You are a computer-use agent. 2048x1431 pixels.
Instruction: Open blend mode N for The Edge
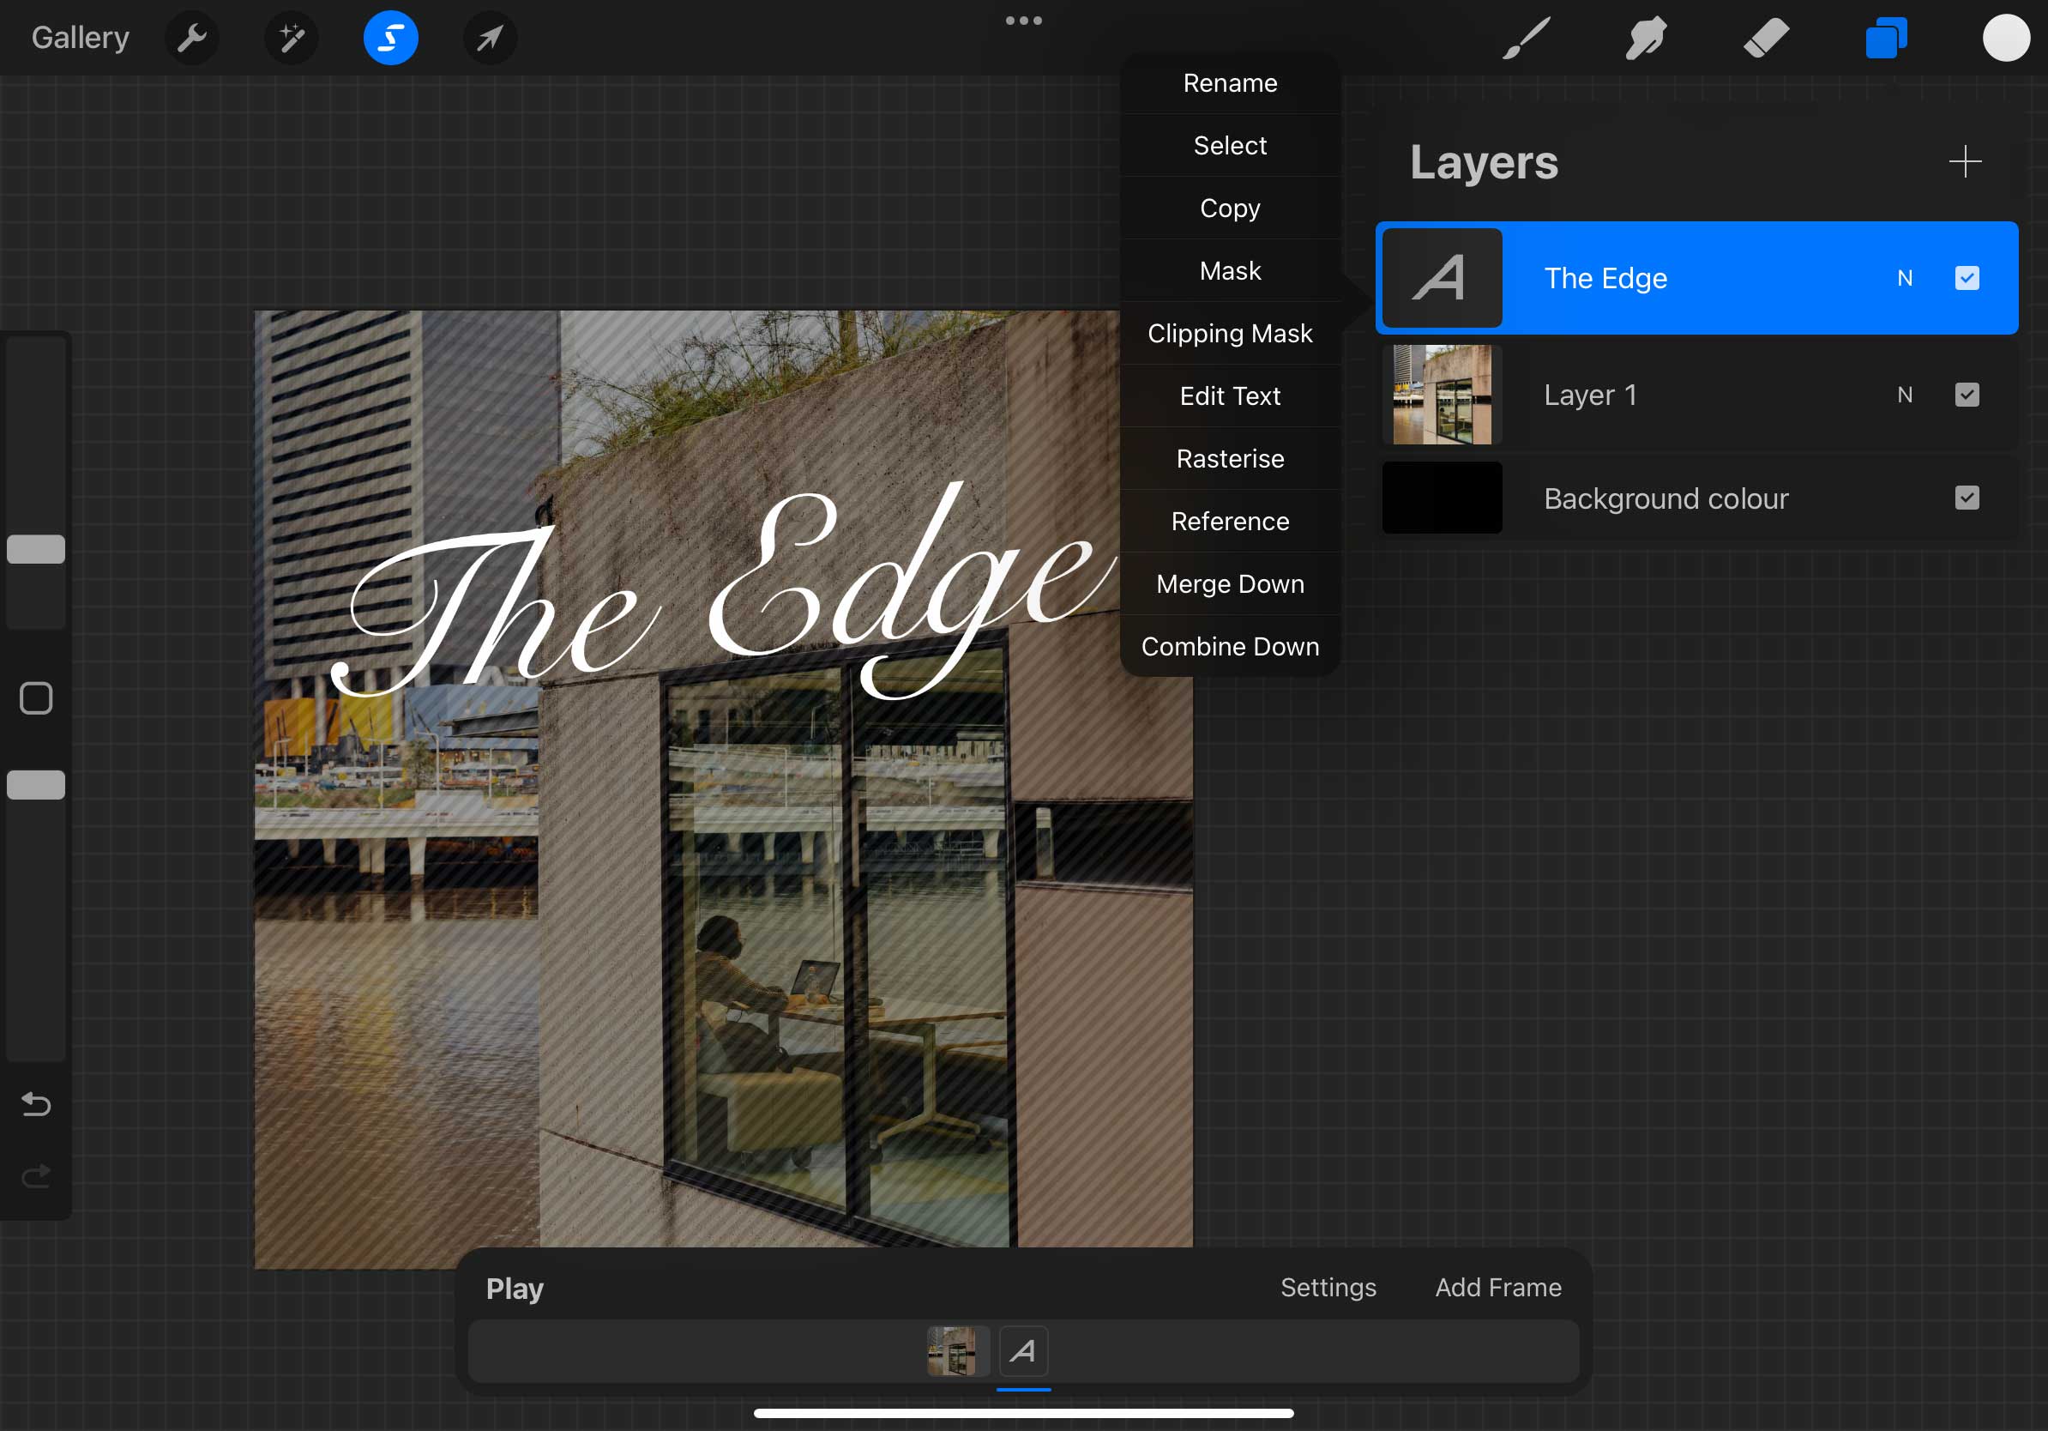(x=1905, y=278)
